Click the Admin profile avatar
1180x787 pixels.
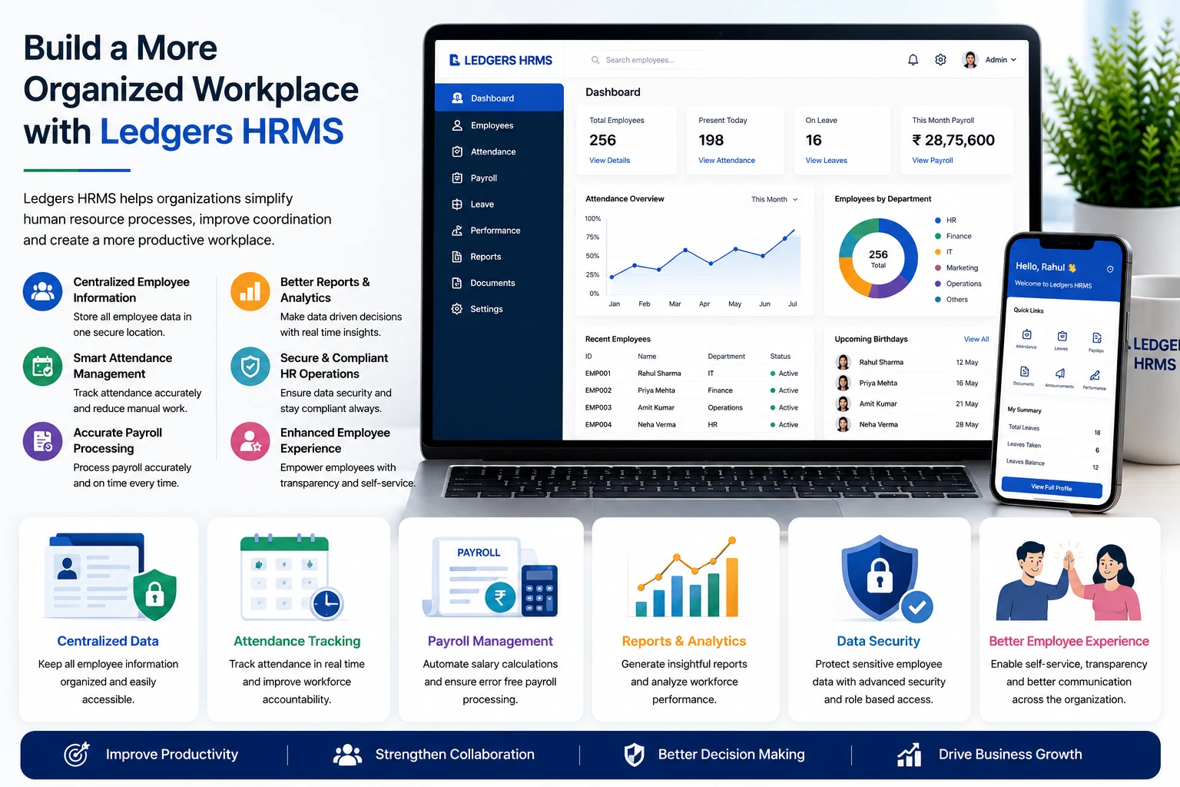[970, 60]
